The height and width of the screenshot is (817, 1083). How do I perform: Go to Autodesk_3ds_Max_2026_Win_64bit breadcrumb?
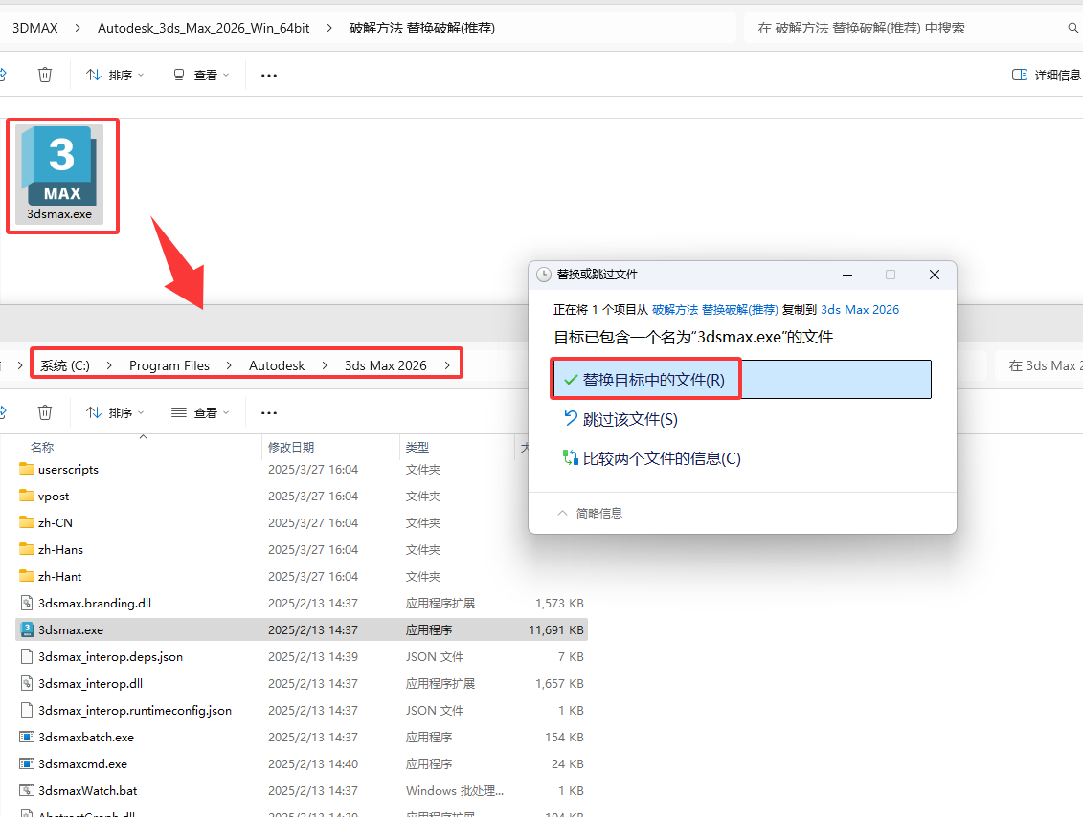tap(203, 28)
